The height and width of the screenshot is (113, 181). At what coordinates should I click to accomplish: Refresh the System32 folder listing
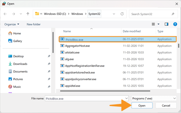[122, 14]
